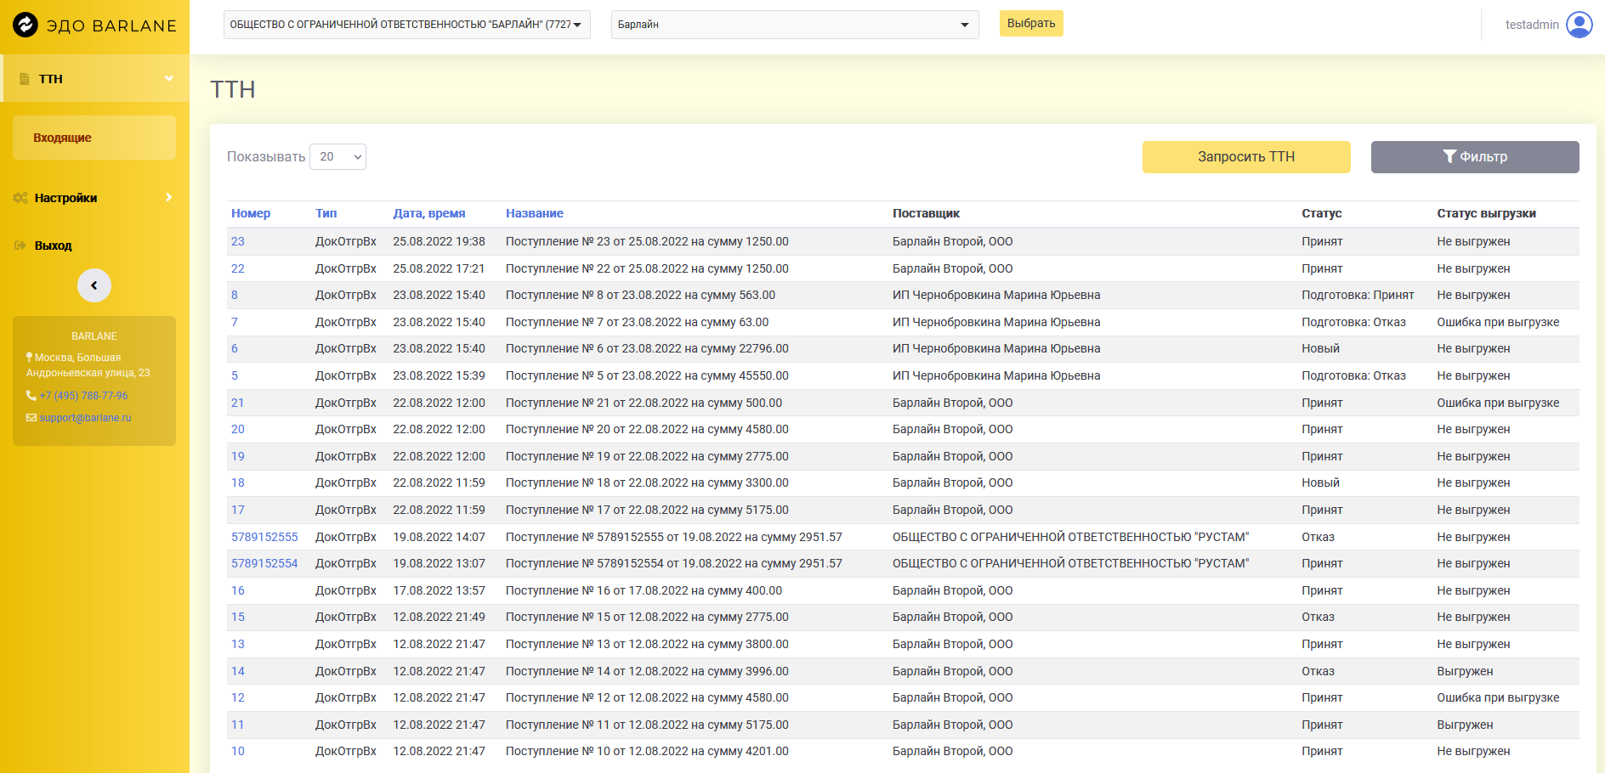Open document number 23
The width and height of the screenshot is (1605, 773).
[x=238, y=241]
